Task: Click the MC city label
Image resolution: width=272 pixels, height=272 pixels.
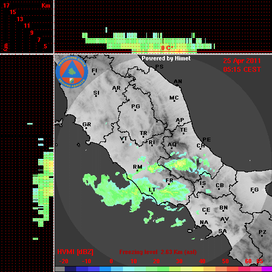Action: coord(174,98)
